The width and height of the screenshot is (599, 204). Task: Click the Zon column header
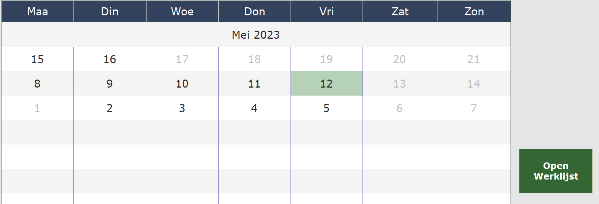[474, 11]
